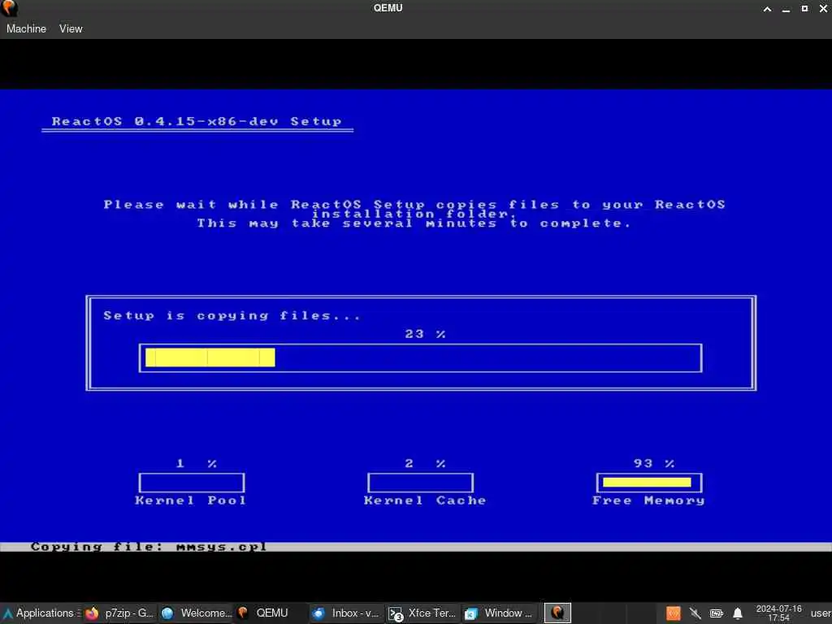This screenshot has width=832, height=624.
Task: Open the Inbox mail window from taskbar
Action: 346,613
